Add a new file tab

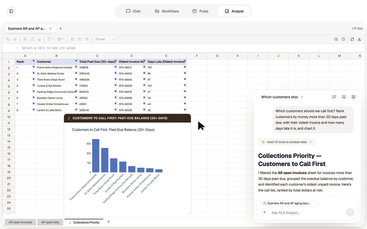(61, 29)
